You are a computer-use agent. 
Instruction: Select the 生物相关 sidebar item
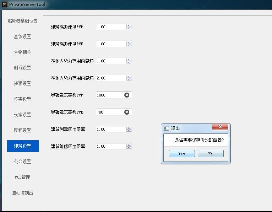pyautogui.click(x=23, y=52)
